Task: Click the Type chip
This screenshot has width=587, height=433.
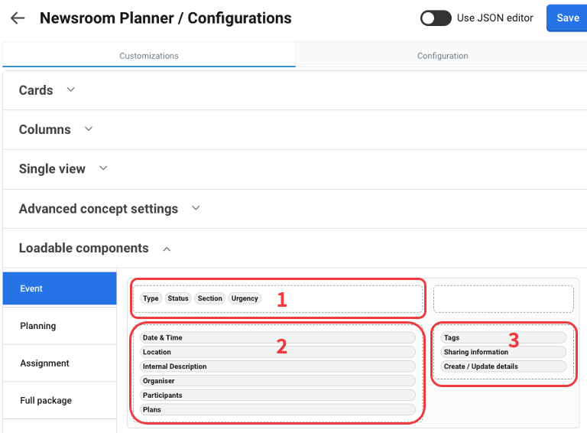Action: 151,298
